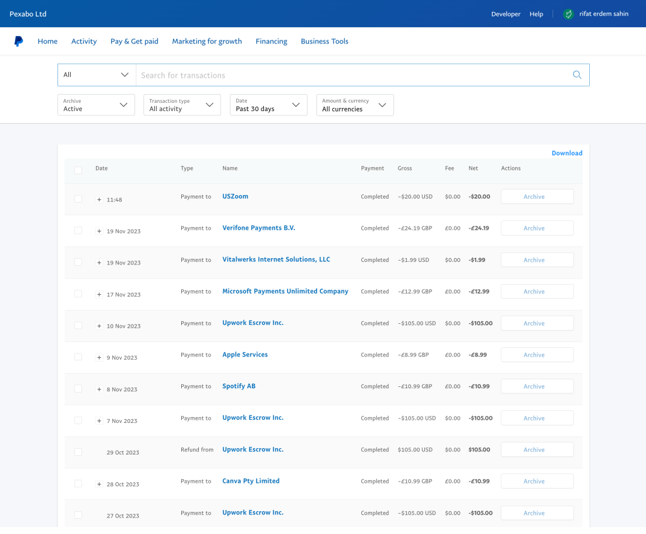Open Microsoft Payments Unlimited Company link

coord(285,291)
